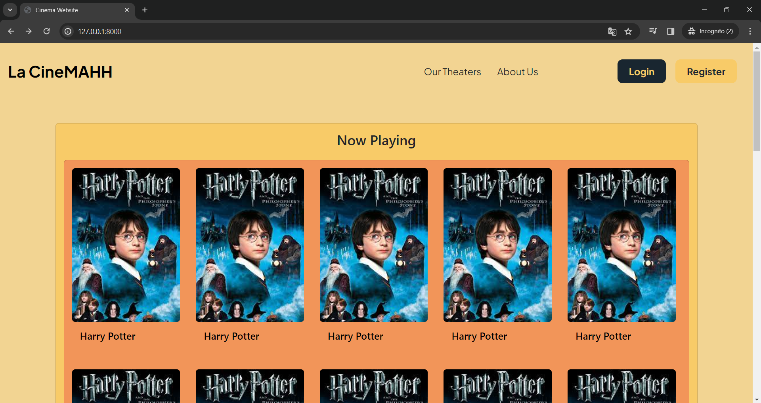Restore down the browser window
Viewport: 761px width, 403px height.
point(727,10)
